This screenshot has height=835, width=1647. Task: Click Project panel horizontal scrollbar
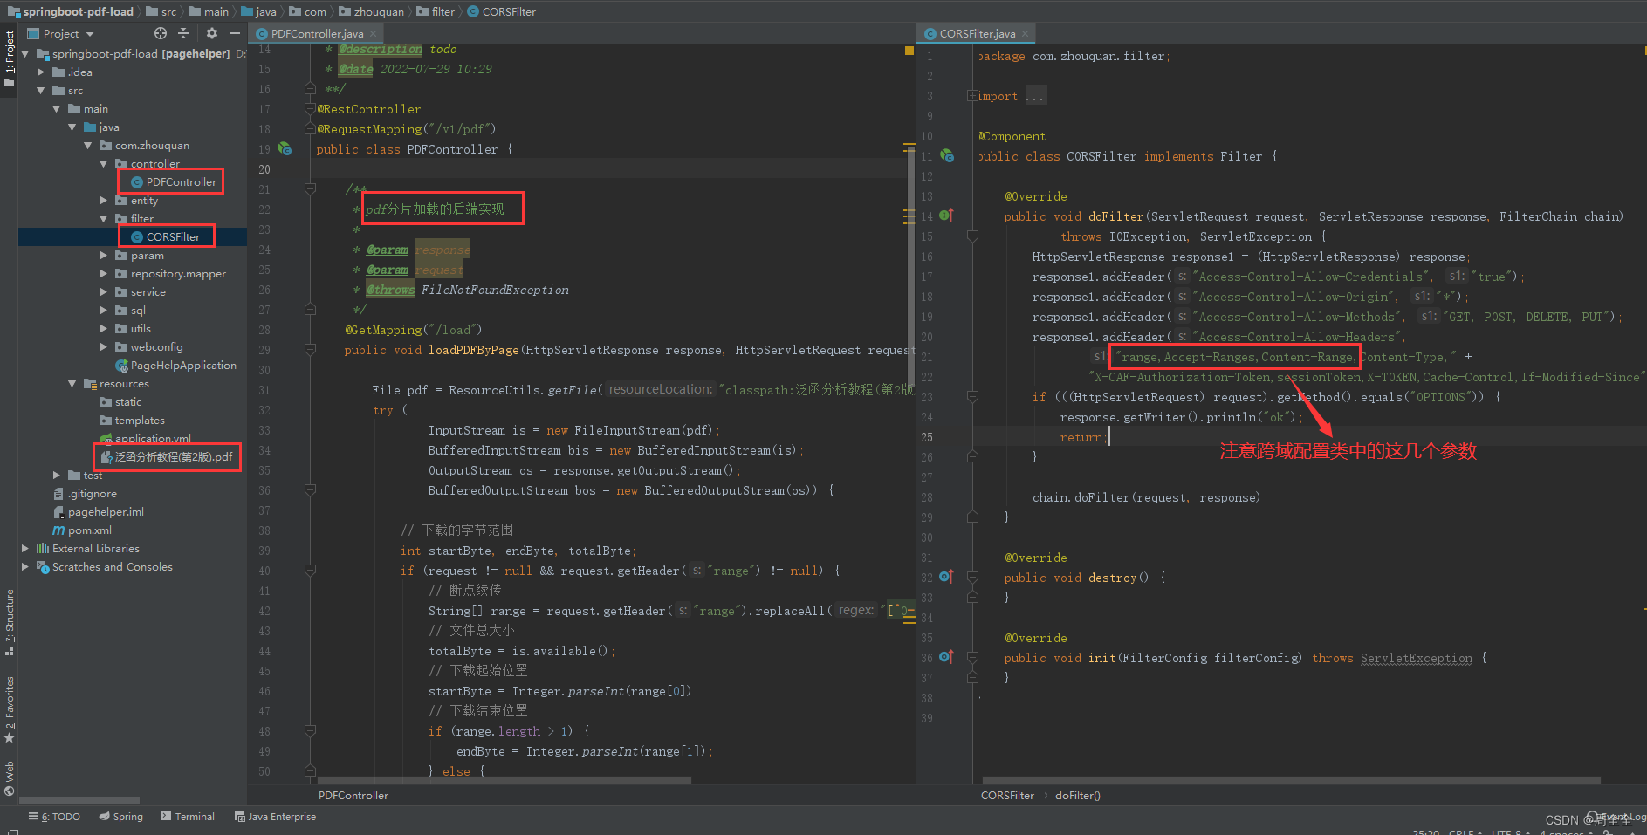(x=79, y=800)
